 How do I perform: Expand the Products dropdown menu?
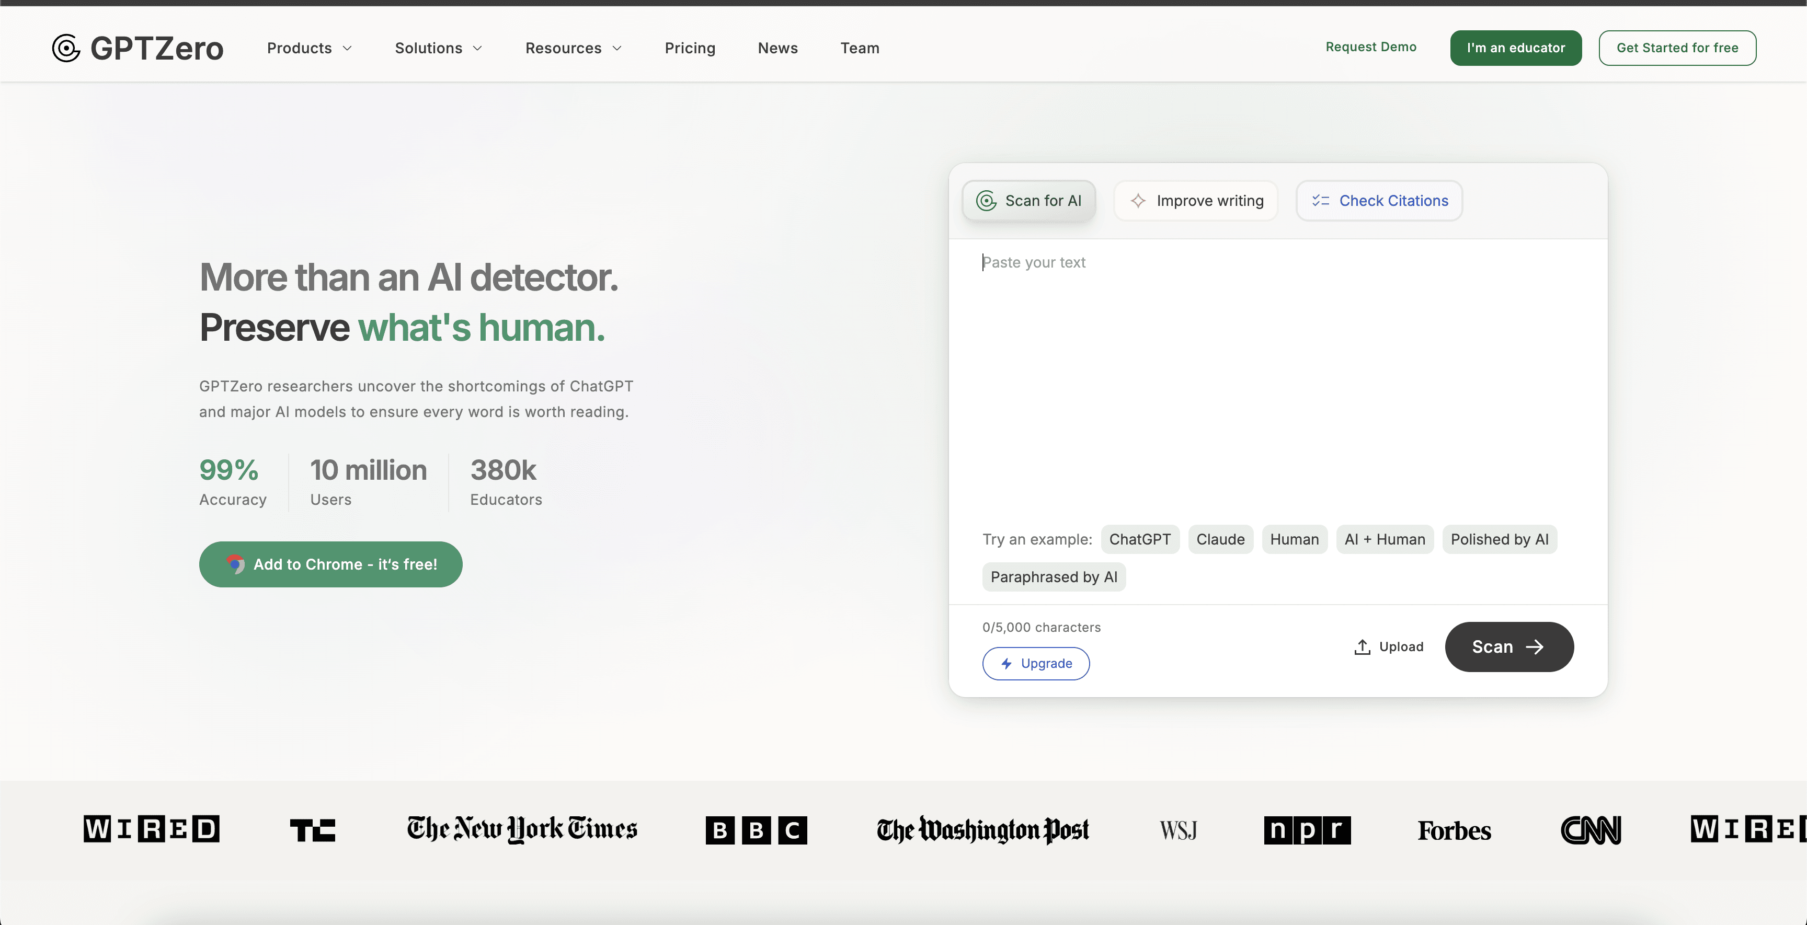pyautogui.click(x=308, y=48)
